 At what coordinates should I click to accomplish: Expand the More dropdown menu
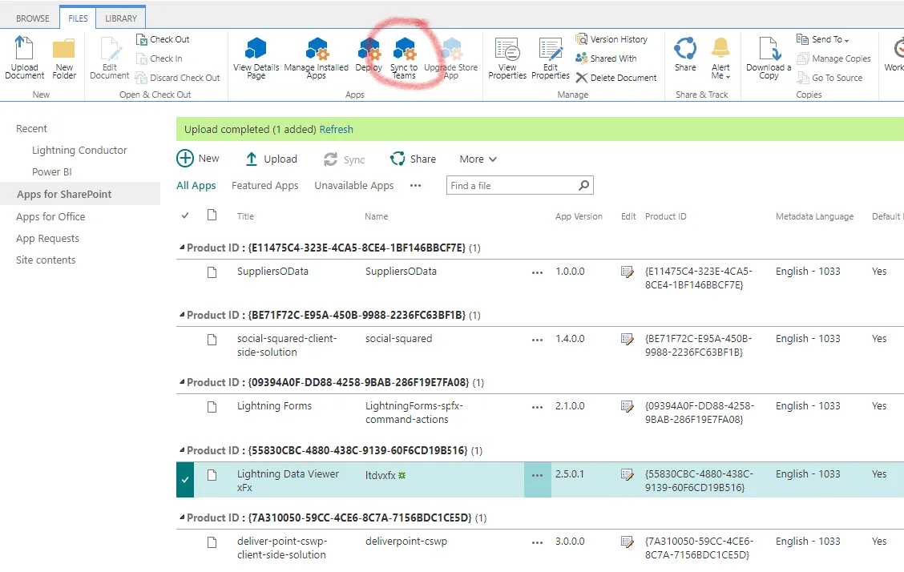[478, 159]
